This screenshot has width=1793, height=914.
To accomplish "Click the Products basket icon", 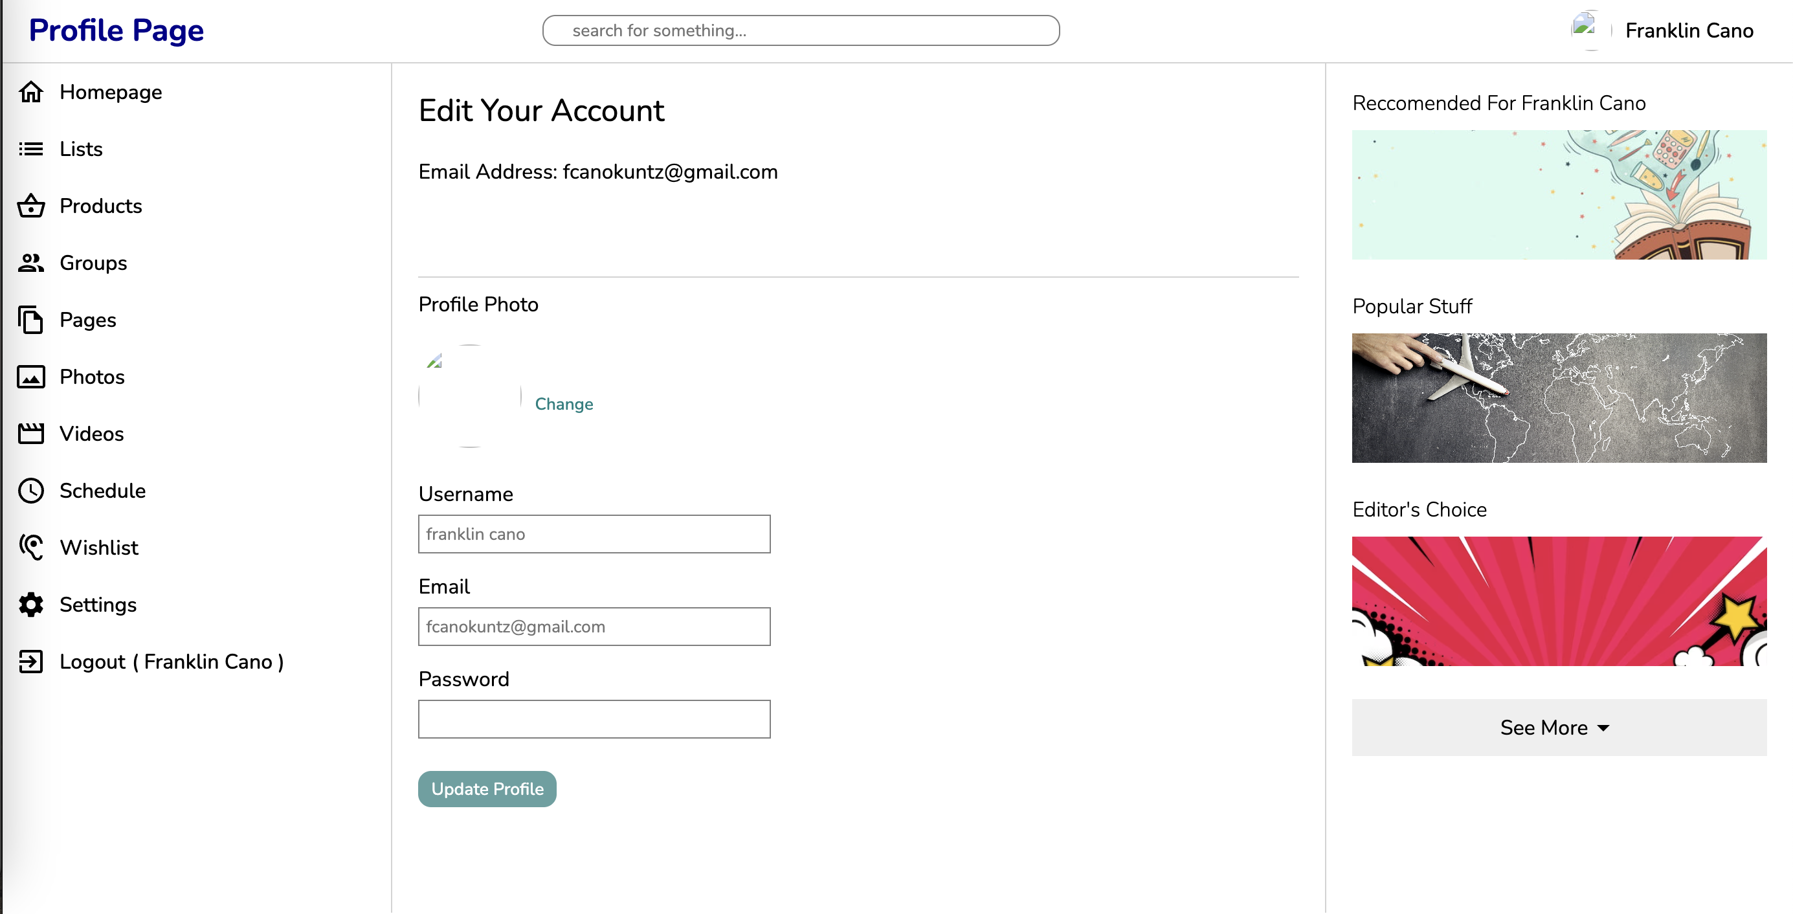I will point(31,205).
